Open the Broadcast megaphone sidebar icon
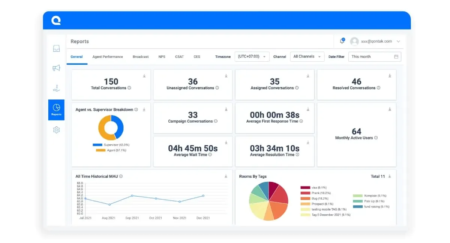The image size is (450, 243). pos(56,68)
